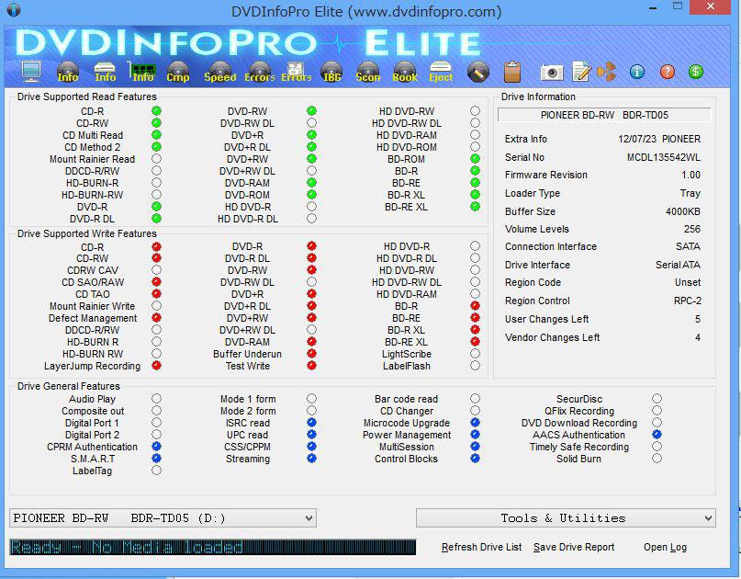Open the PIONEER BD-RW drive selector dropdown

(163, 518)
